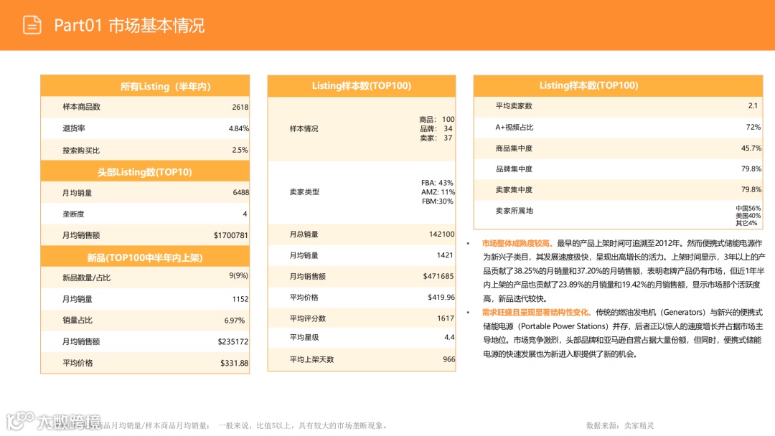Select the 卖家类型 row label

point(304,192)
